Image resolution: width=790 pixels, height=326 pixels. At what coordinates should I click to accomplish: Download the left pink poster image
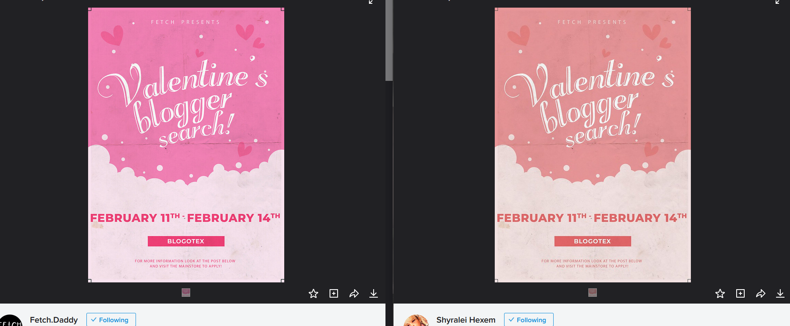click(374, 293)
